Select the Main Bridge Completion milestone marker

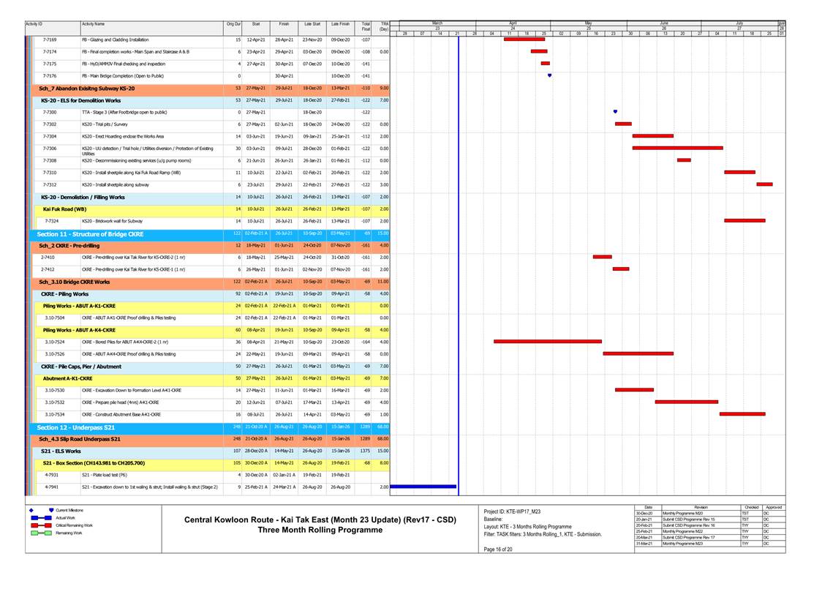tap(549, 75)
